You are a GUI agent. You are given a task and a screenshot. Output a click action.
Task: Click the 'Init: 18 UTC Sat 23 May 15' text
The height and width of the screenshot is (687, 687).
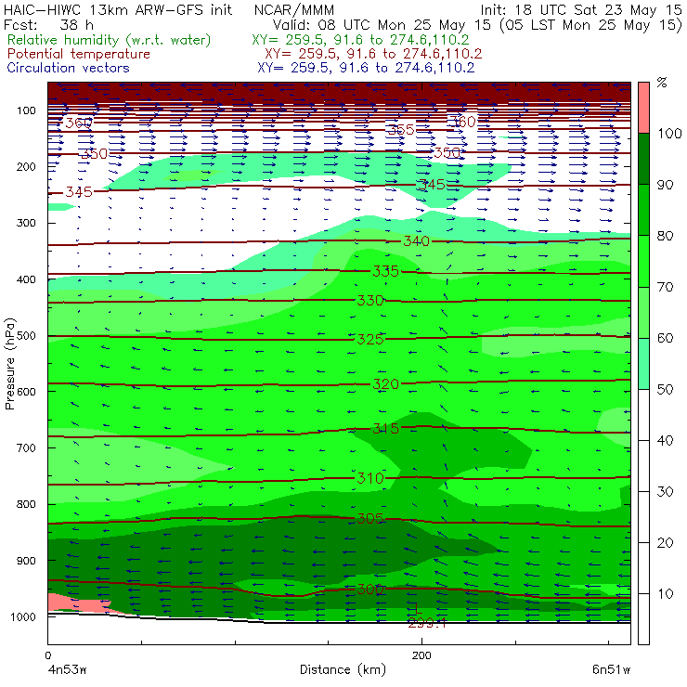click(581, 9)
